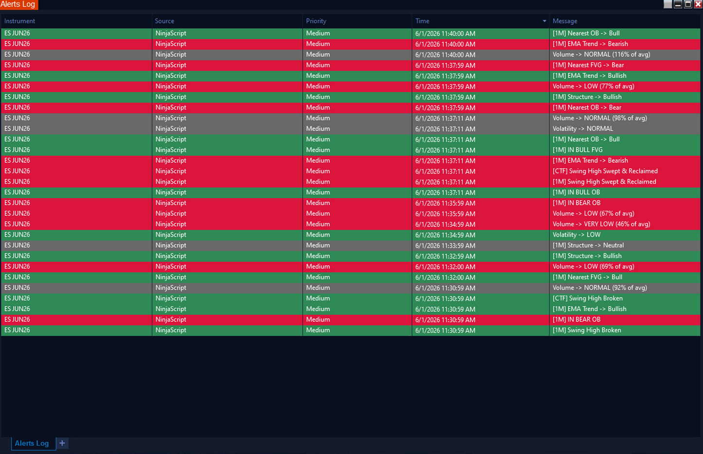
Task: Select 11:40:00 AM '[1M] Nearest OB -> Bull' message
Action: (x=586, y=33)
